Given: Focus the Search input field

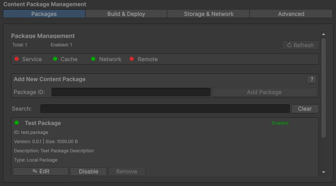Looking at the screenshot, I should pos(165,108).
